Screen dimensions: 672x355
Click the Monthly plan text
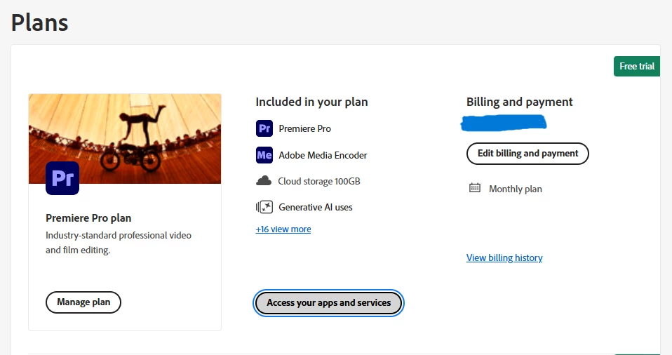click(516, 189)
